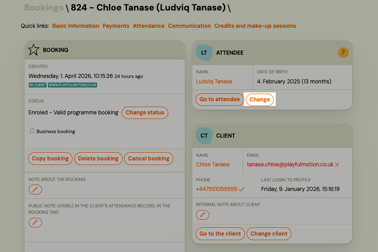Click the Copy booking button
The width and height of the screenshot is (378, 252).
pos(50,159)
